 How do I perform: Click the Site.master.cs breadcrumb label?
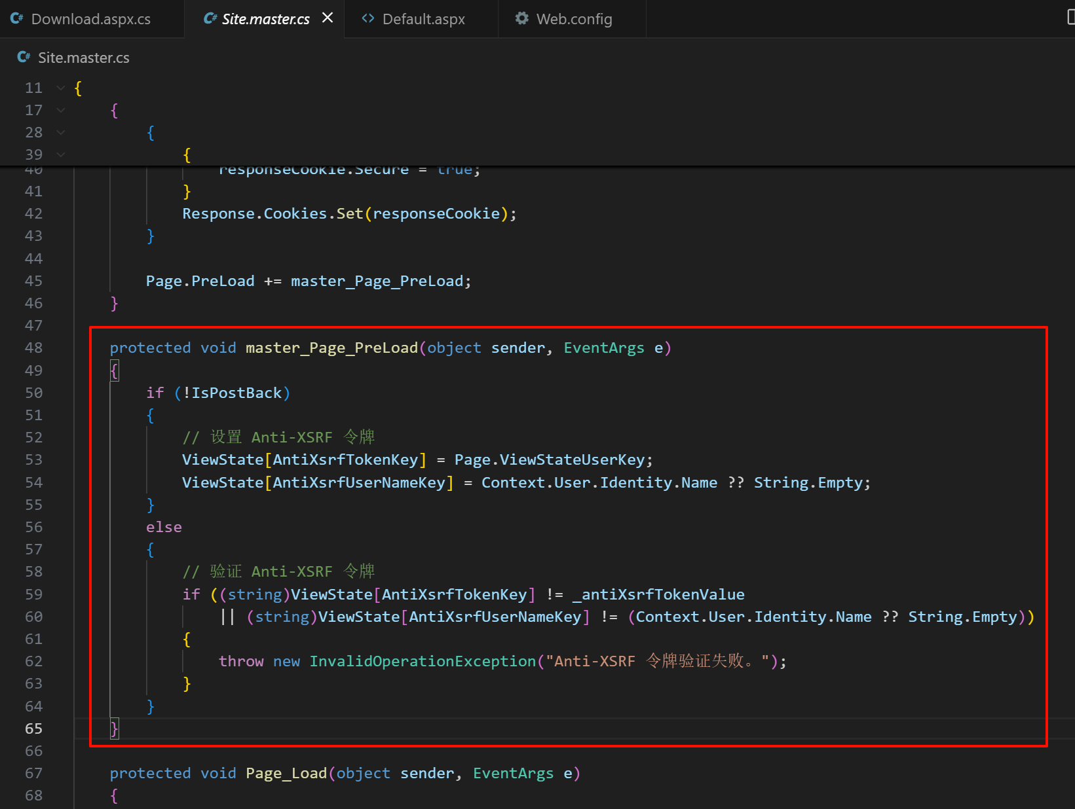click(x=83, y=58)
